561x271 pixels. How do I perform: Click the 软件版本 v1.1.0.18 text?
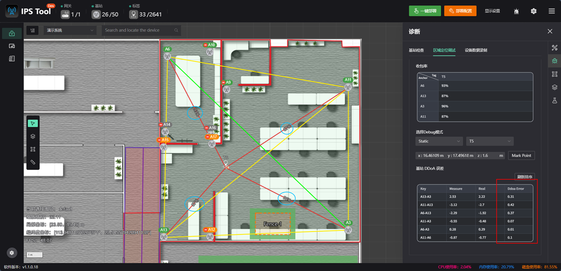click(21, 267)
